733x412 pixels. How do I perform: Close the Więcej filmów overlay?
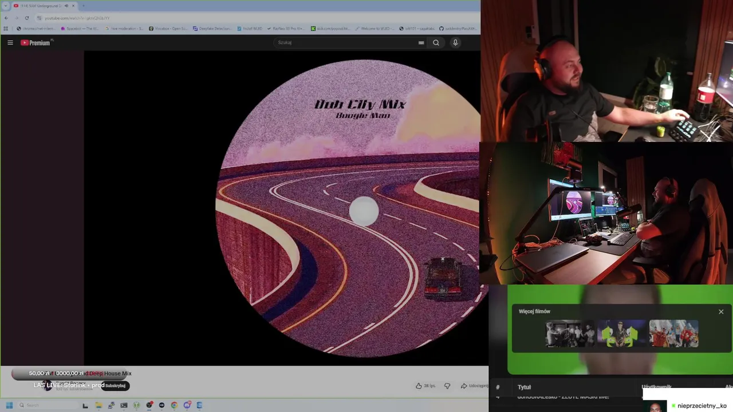click(x=721, y=312)
